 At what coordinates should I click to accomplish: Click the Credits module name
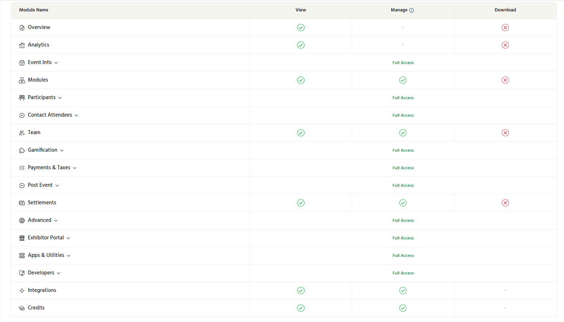coord(36,308)
